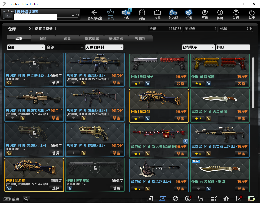Click the 怀旧 search input field
The image size is (260, 203).
[x=233, y=47]
